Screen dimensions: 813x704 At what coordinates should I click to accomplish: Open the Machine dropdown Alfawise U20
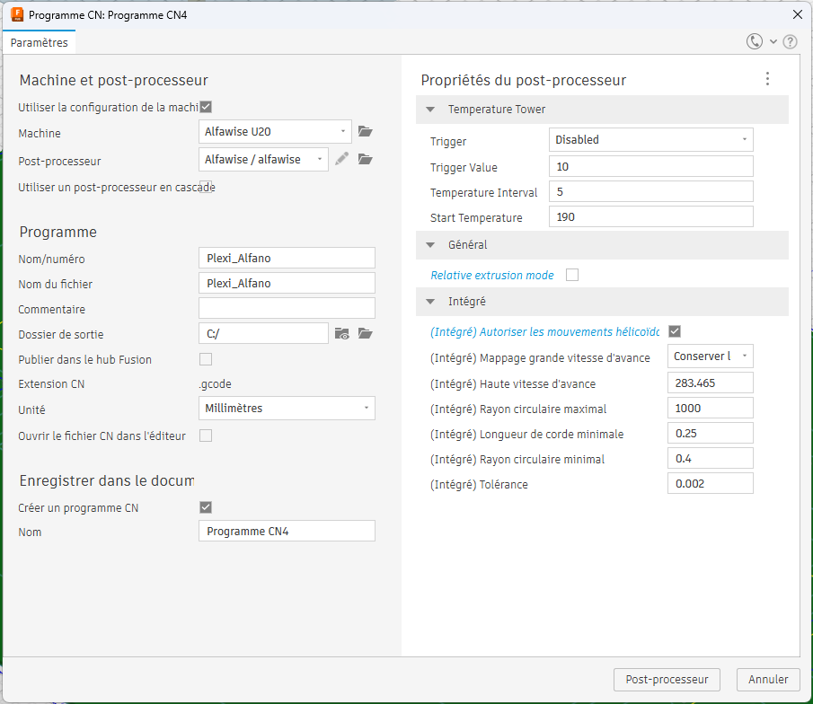point(275,132)
